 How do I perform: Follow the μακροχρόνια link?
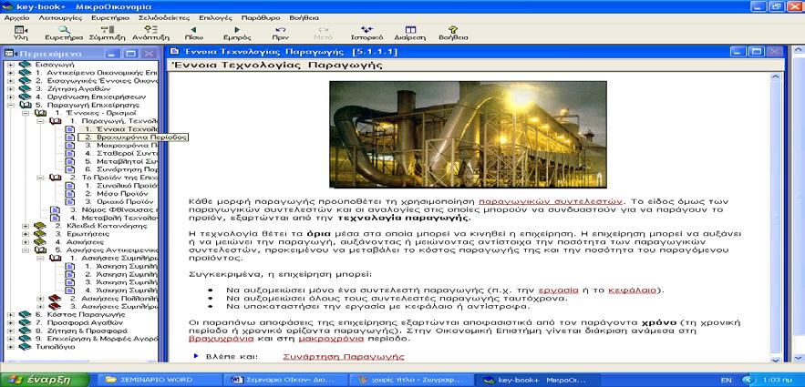[x=331, y=339]
